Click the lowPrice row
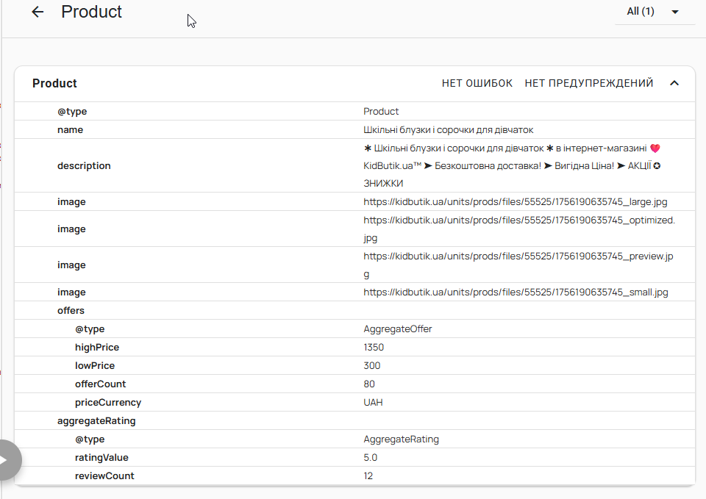The height and width of the screenshot is (499, 706). 354,365
